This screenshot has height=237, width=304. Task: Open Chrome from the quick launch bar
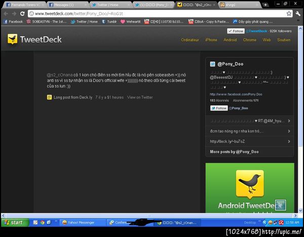42,222
